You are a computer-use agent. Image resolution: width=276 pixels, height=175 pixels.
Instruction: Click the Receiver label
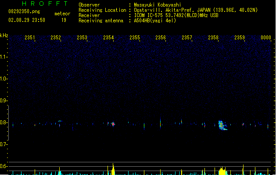tap(89, 15)
